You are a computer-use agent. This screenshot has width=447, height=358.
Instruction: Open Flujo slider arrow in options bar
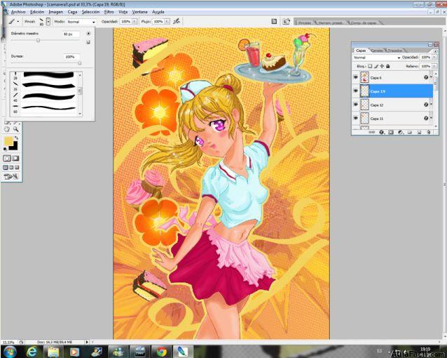click(x=167, y=22)
